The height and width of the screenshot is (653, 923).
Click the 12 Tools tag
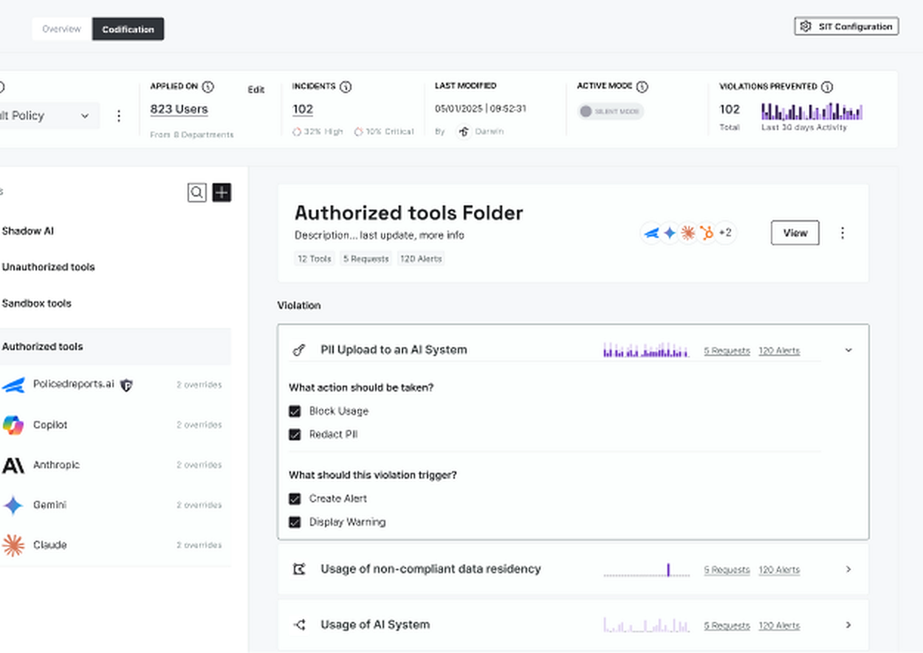click(314, 259)
